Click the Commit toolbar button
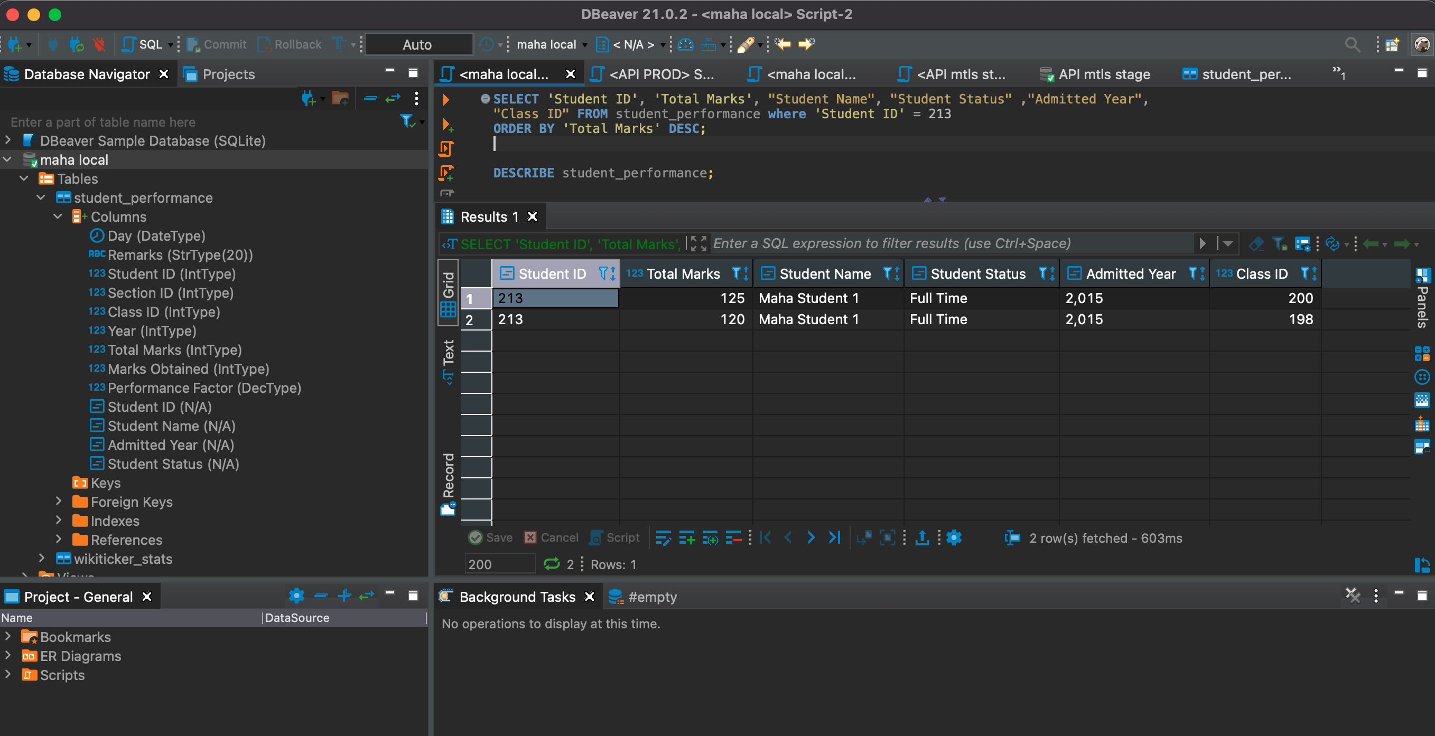1435x736 pixels. [217, 44]
